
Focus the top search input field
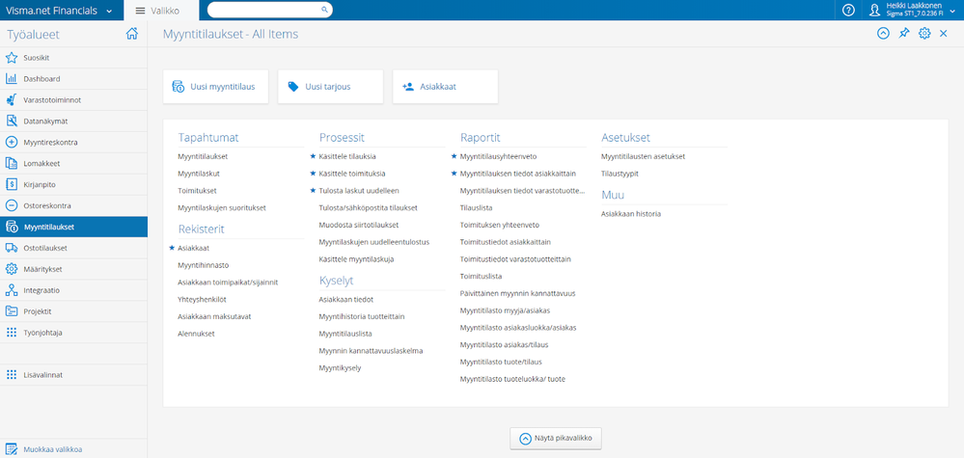(x=264, y=10)
